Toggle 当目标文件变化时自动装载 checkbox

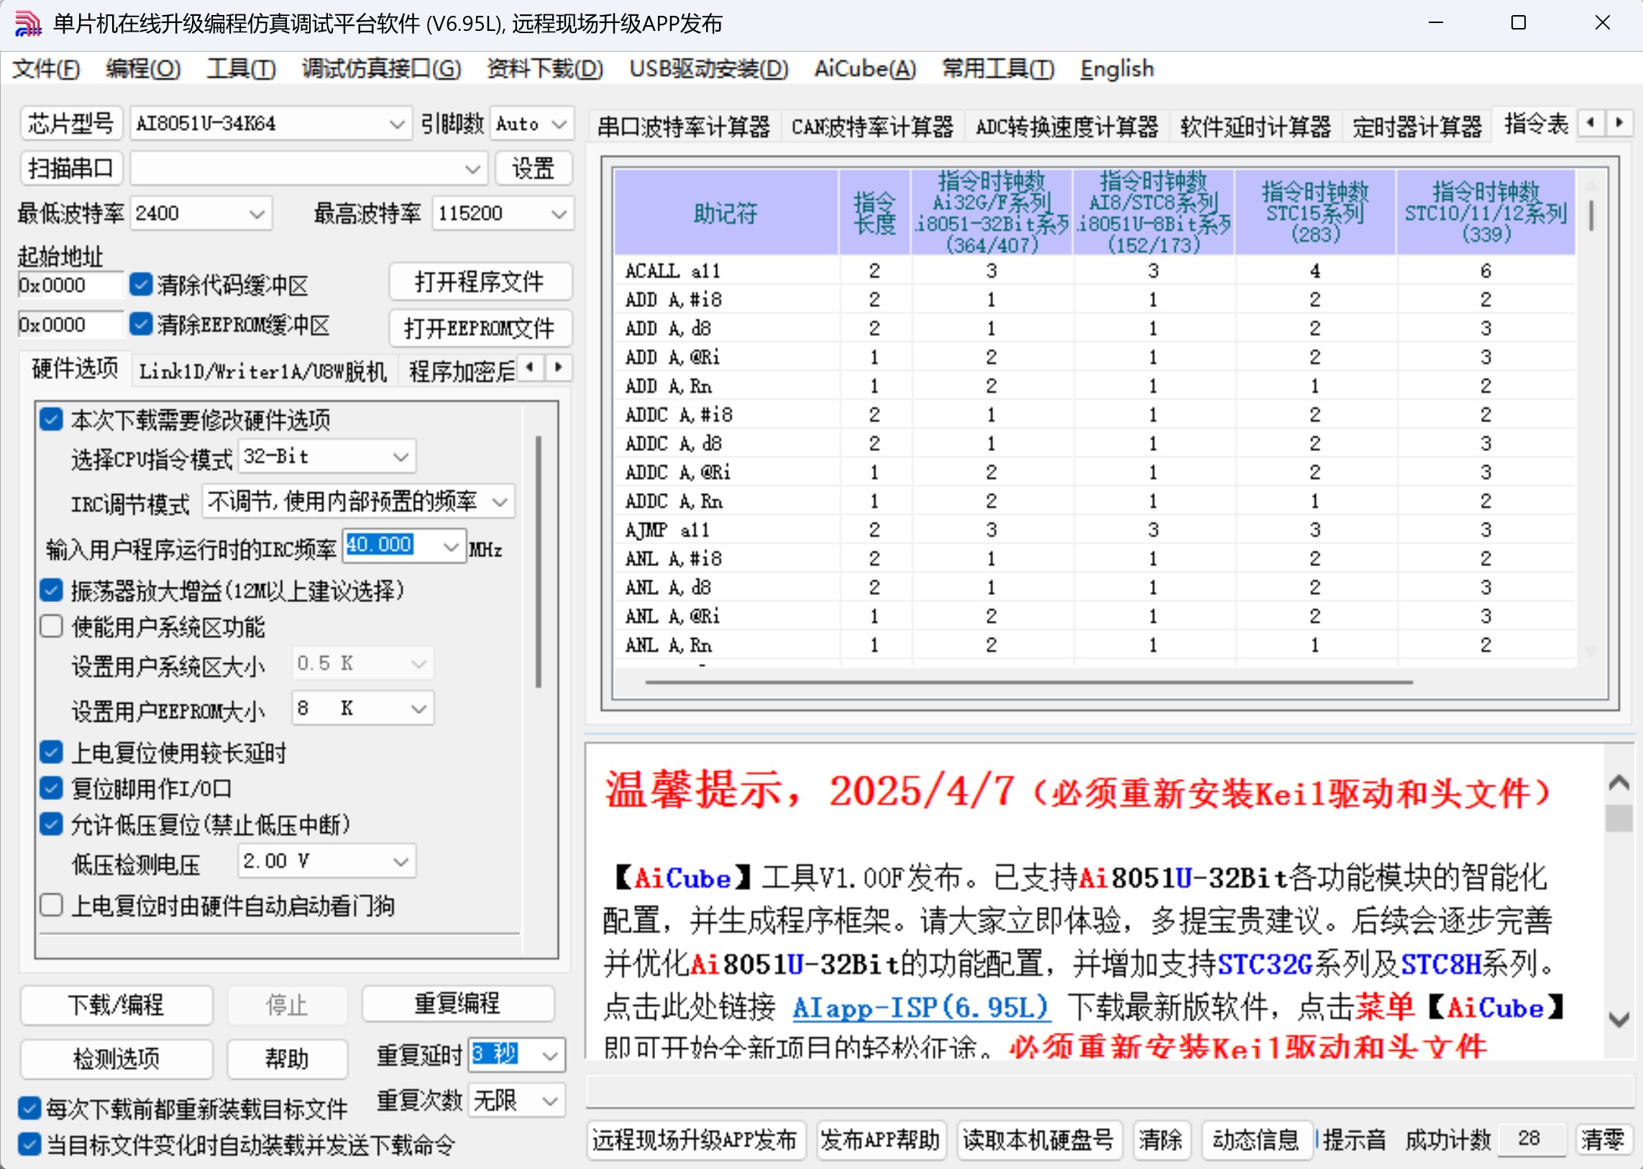(x=29, y=1144)
